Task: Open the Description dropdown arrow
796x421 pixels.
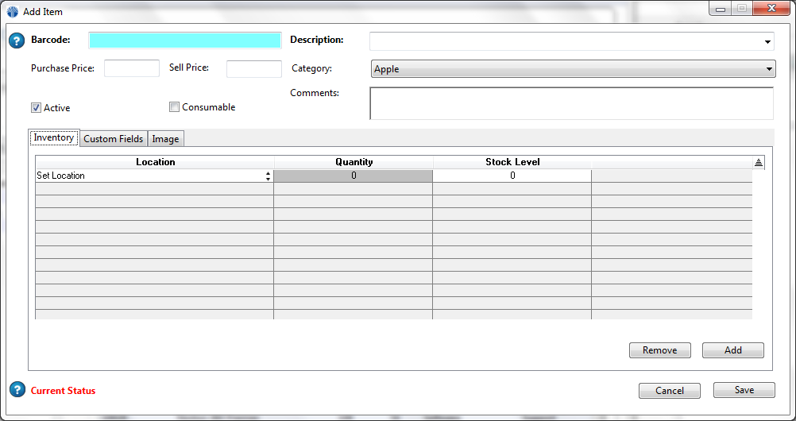Action: click(x=767, y=41)
